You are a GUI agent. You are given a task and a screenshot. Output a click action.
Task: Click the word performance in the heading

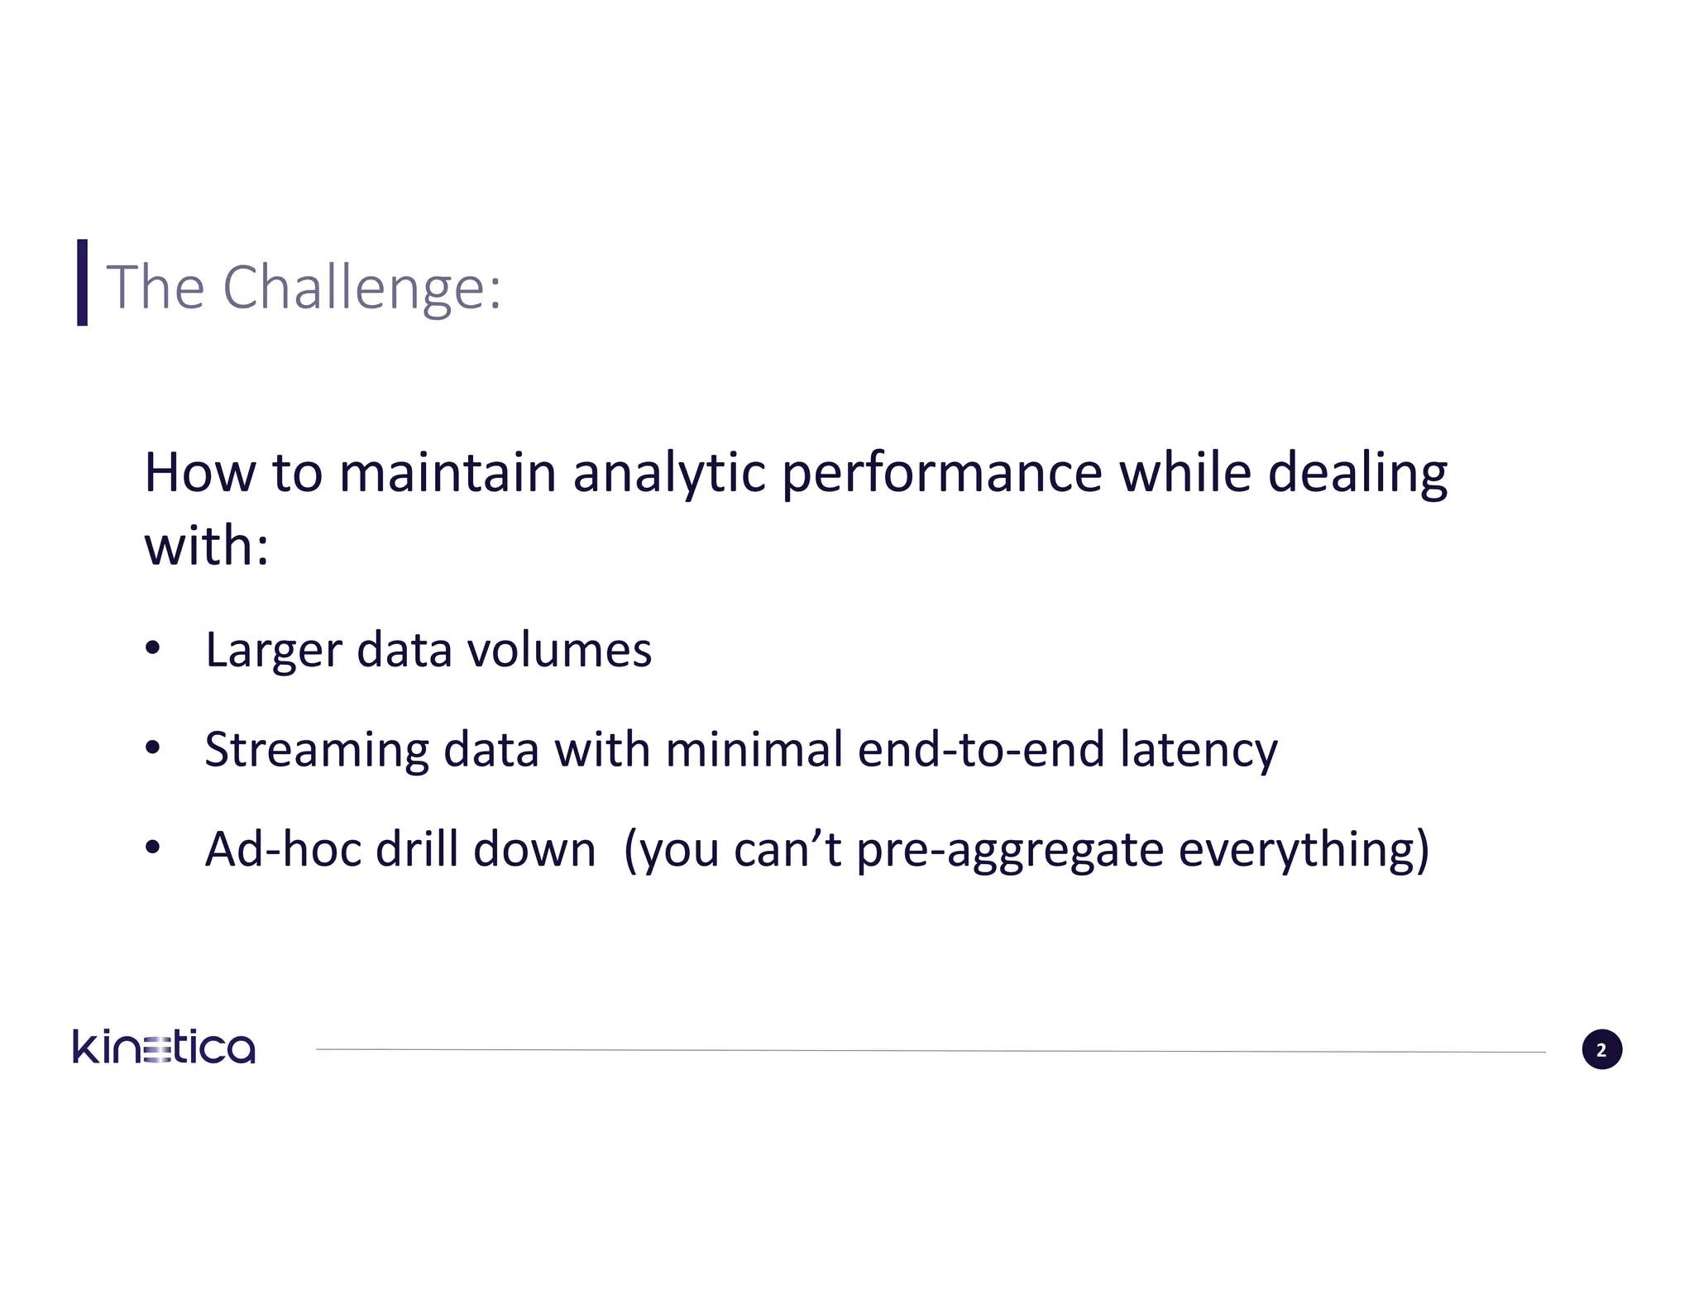(941, 475)
